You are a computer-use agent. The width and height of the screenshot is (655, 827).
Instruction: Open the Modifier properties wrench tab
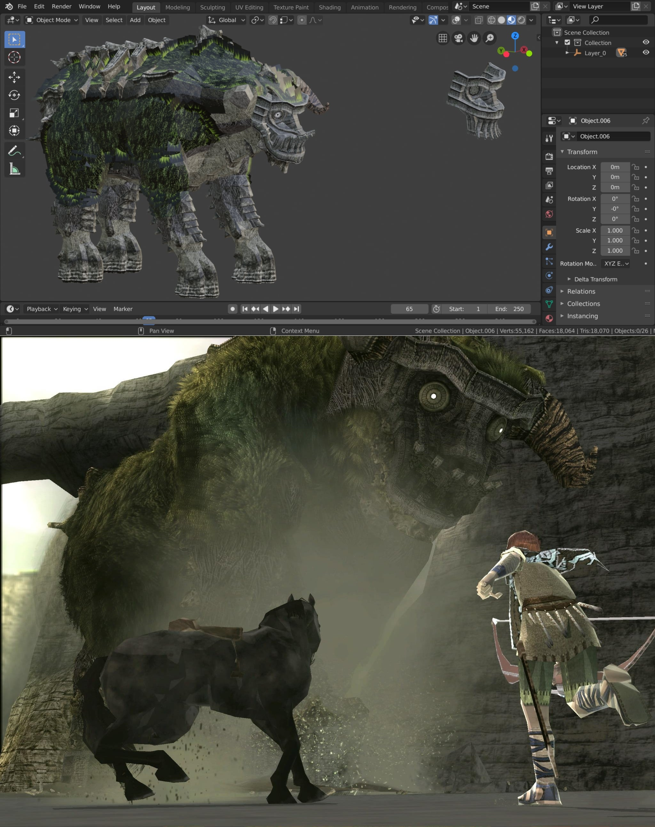pos(549,247)
